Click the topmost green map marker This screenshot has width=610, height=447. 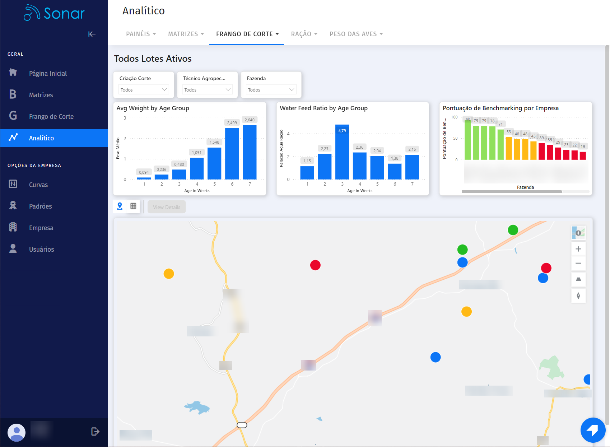pos(513,230)
